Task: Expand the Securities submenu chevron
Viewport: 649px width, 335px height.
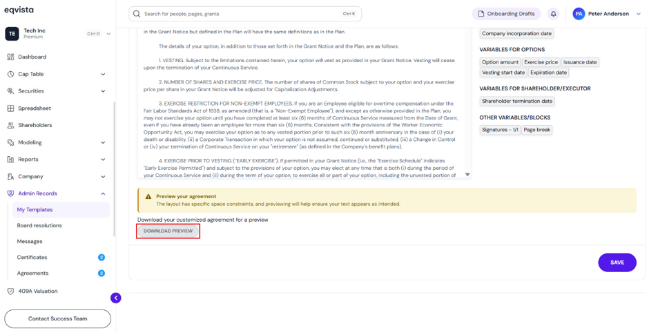Action: click(103, 91)
